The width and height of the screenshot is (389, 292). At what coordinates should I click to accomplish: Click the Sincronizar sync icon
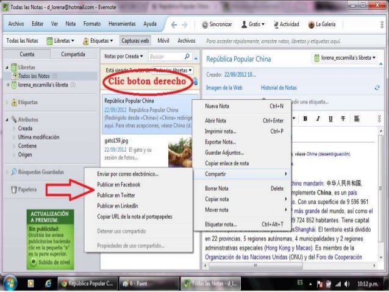[205, 24]
